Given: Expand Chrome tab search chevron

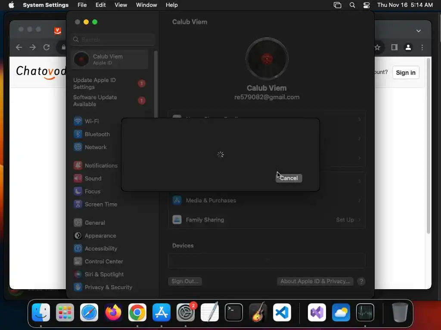Looking at the screenshot, I should click(419, 31).
